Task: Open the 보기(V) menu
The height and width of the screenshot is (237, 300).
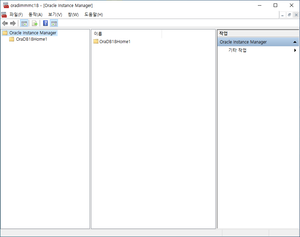Action: coord(55,15)
